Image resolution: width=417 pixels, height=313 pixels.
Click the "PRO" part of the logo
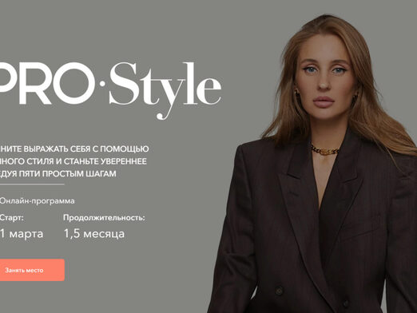(x=47, y=83)
